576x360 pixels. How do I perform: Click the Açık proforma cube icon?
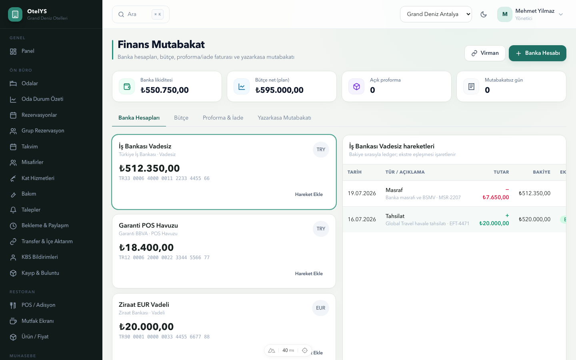tap(356, 86)
